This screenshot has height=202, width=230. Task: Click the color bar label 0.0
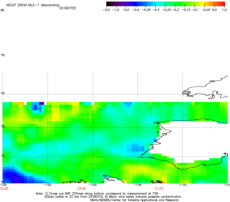214,10
